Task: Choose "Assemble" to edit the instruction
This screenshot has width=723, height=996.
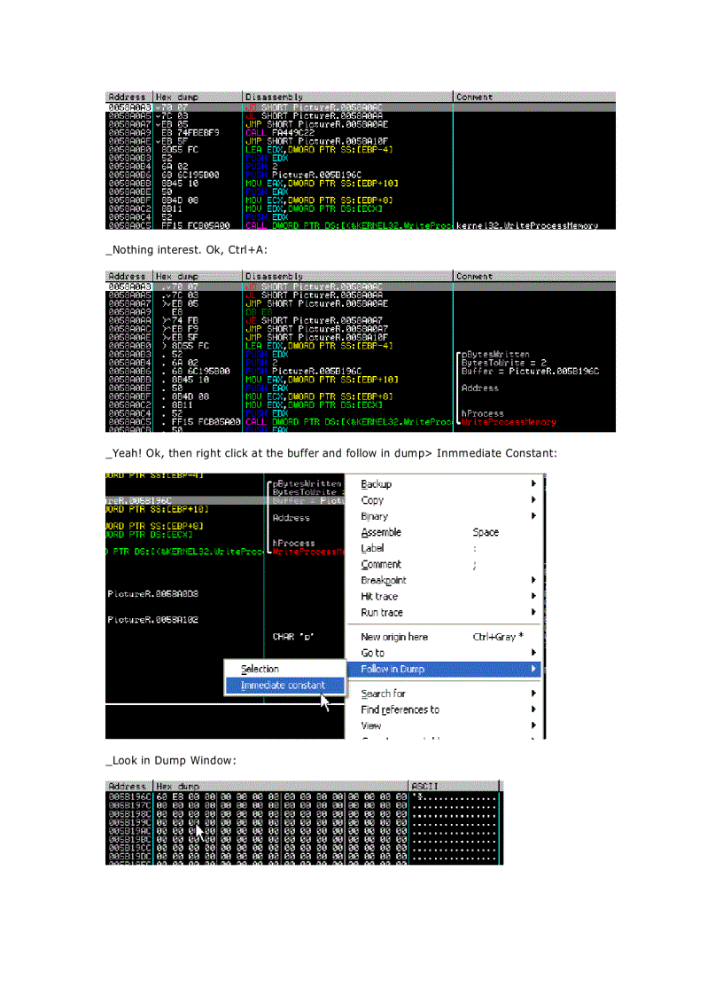Action: (x=377, y=531)
